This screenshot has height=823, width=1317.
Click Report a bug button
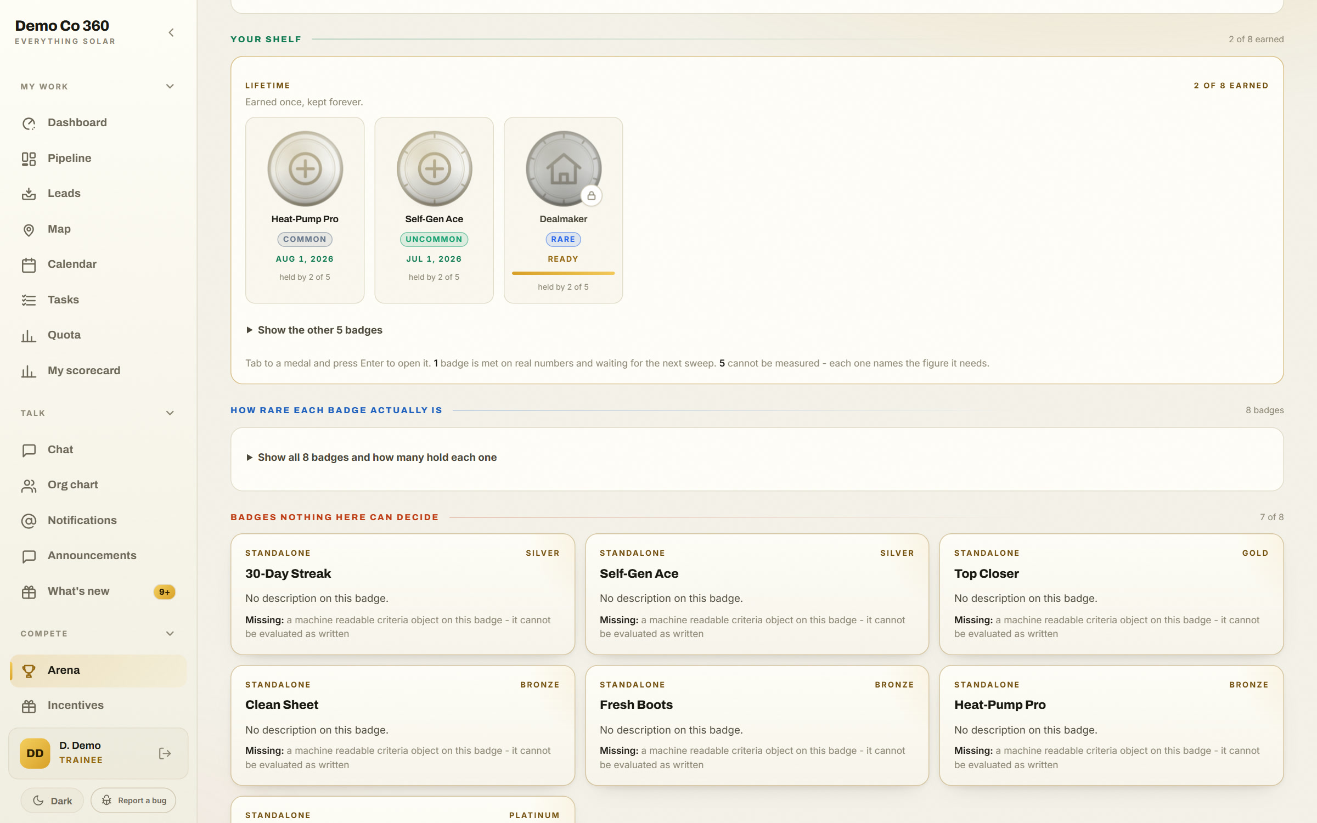[x=133, y=801]
